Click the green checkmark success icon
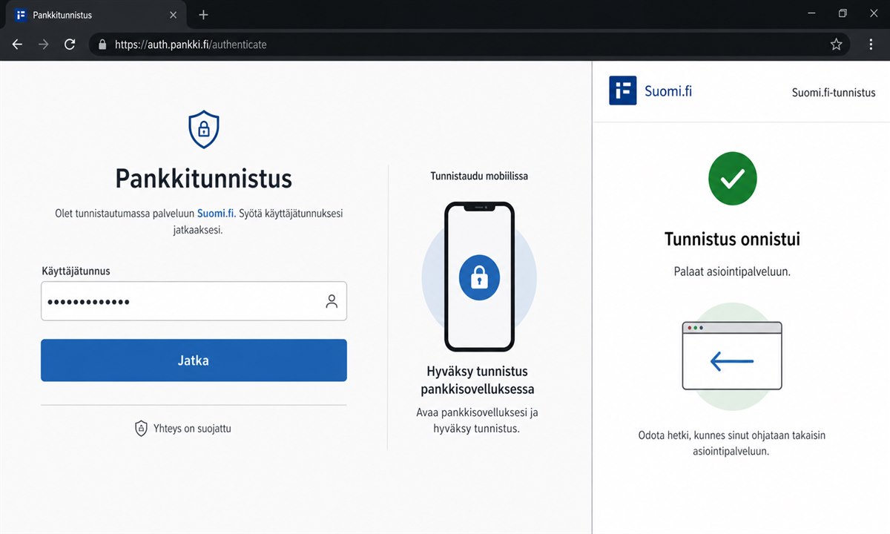This screenshot has height=534, width=890. [x=732, y=179]
